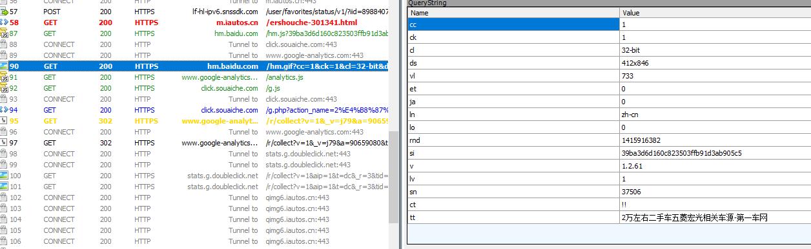Click the value 412x846
The width and height of the screenshot is (811, 249).
pyautogui.click(x=635, y=63)
